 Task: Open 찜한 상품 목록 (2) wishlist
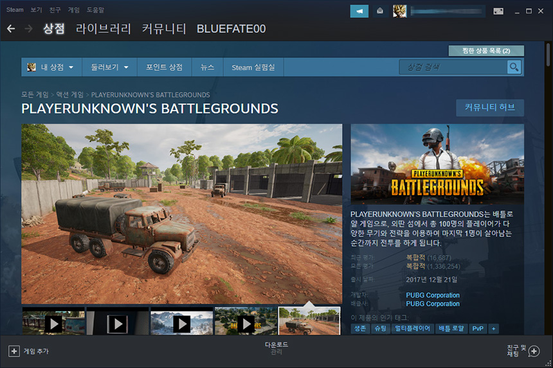pos(486,51)
